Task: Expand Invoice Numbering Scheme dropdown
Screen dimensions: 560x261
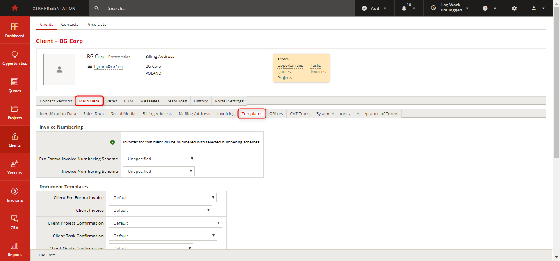Action: click(x=159, y=171)
